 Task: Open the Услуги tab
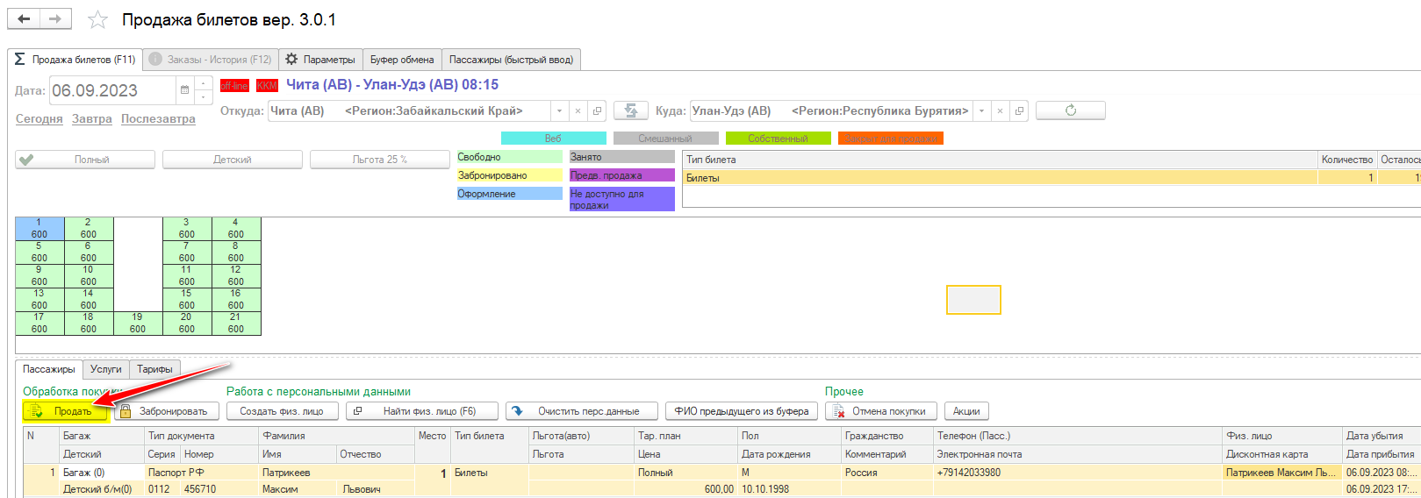[106, 369]
